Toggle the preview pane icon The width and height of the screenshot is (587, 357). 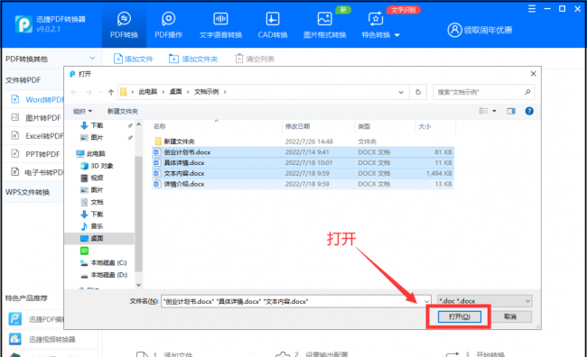click(x=511, y=111)
